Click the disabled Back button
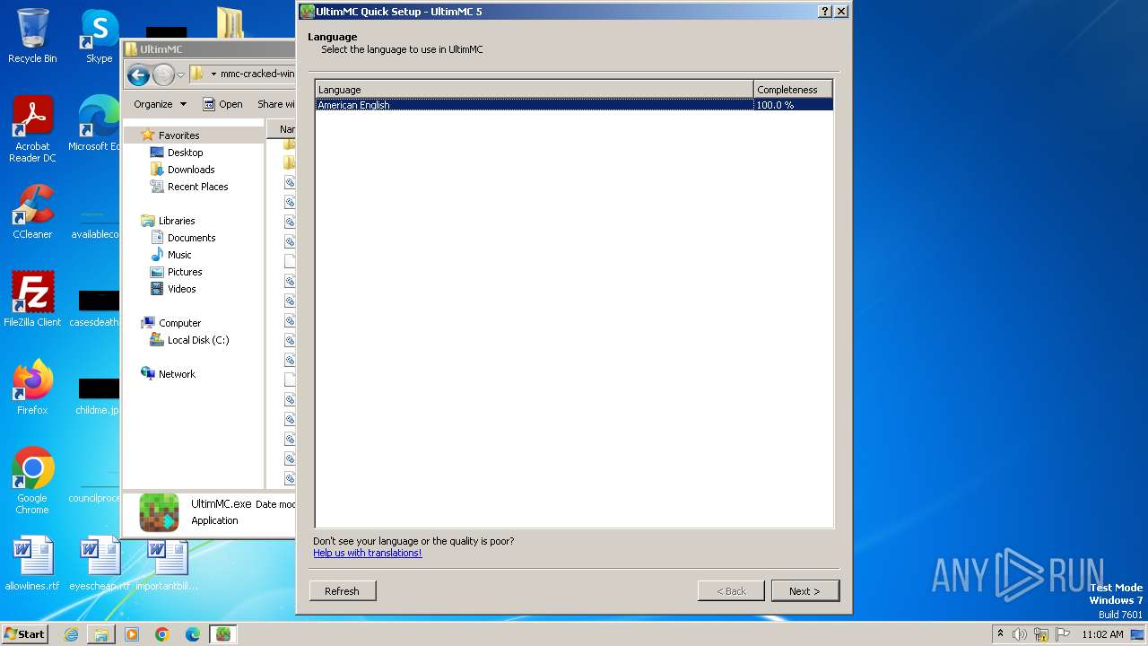The height and width of the screenshot is (646, 1148). (x=731, y=591)
